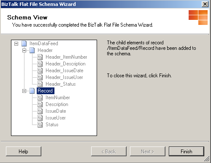Screen dimensions: 211x163
Task: Click the Header record document icon
Action: coord(32,50)
